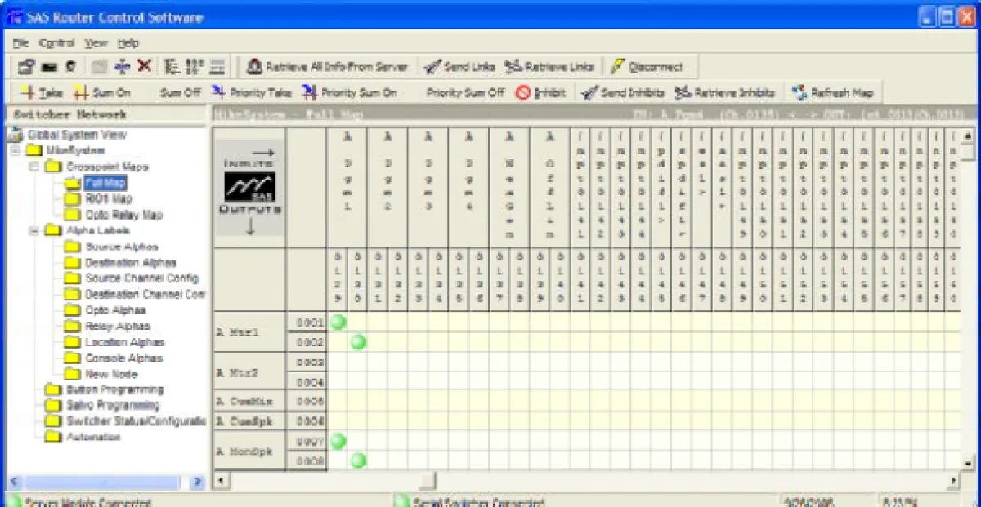Click the grid's horizontal scrollbar thumb

[x=428, y=480]
